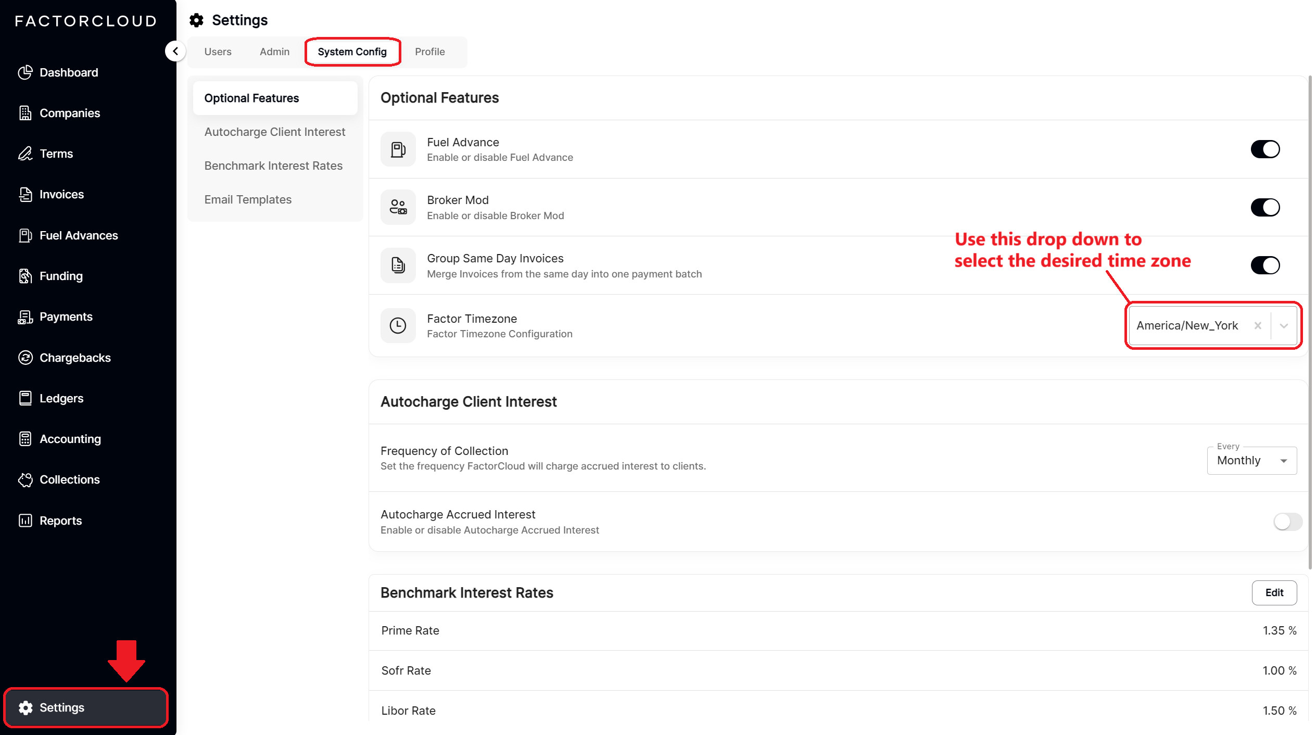Switch to the Profile tab

pos(429,52)
